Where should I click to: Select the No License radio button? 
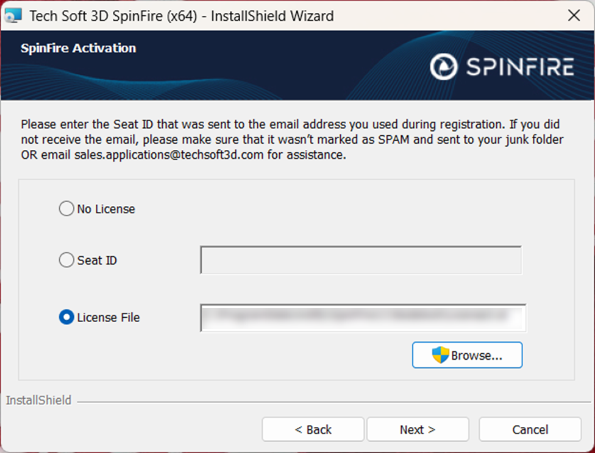(x=66, y=209)
